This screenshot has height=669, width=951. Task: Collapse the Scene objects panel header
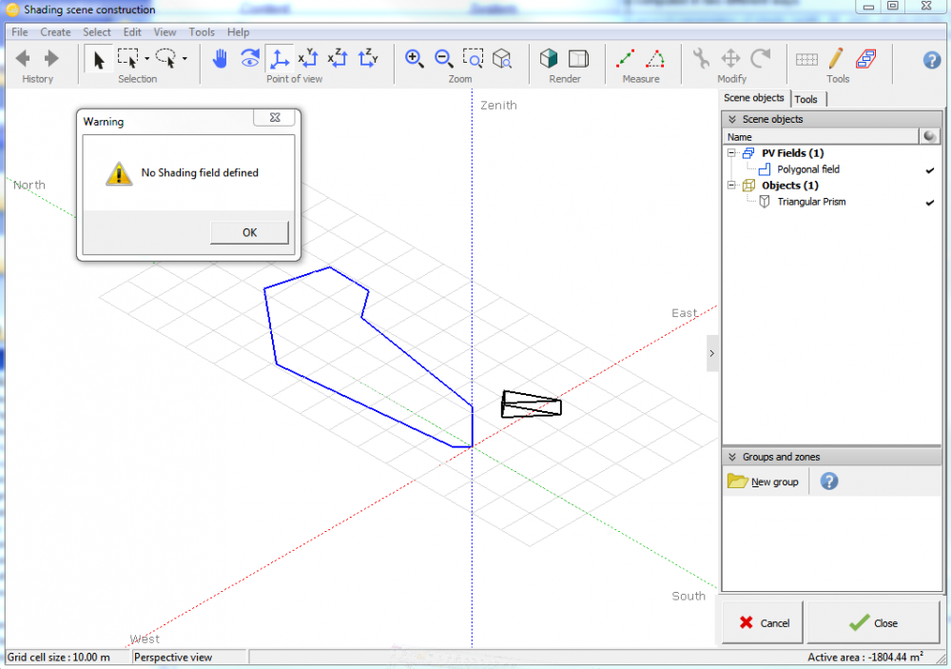click(731, 119)
